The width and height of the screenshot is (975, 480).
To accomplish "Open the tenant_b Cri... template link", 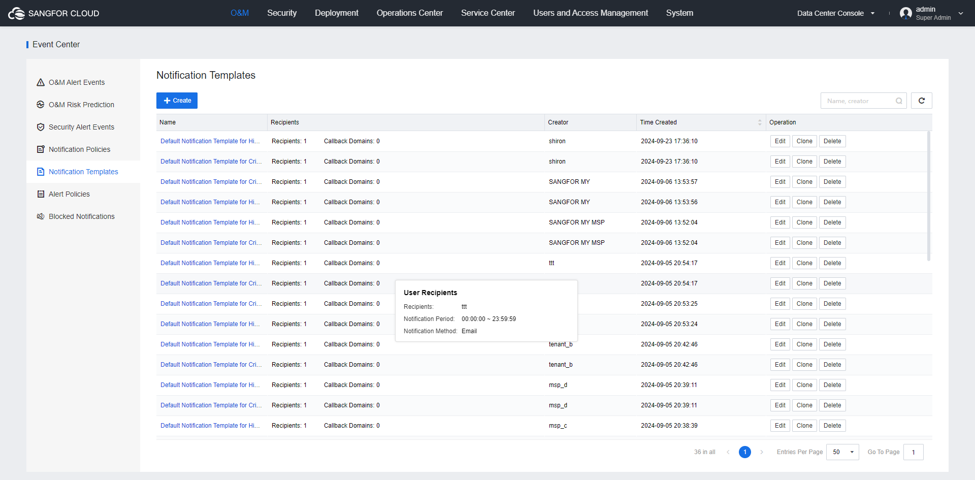I will point(211,365).
